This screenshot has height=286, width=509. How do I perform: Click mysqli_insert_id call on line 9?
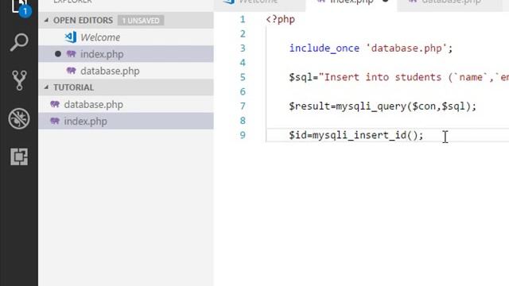click(x=359, y=135)
